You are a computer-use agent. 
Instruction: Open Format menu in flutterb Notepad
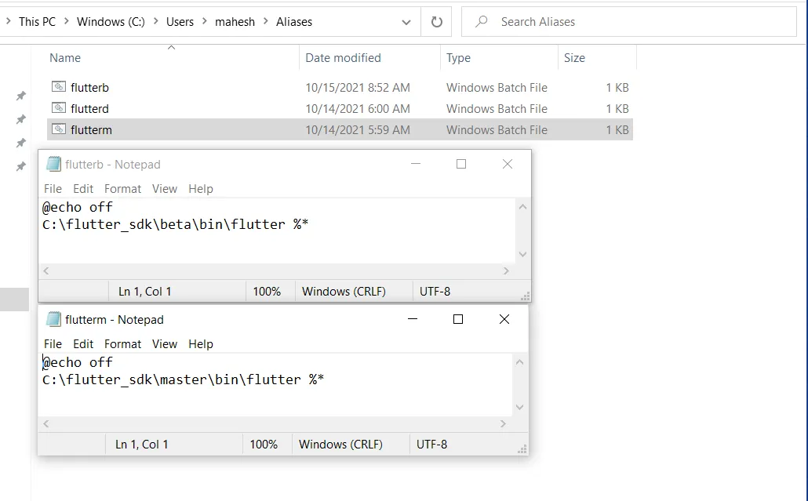pos(122,189)
